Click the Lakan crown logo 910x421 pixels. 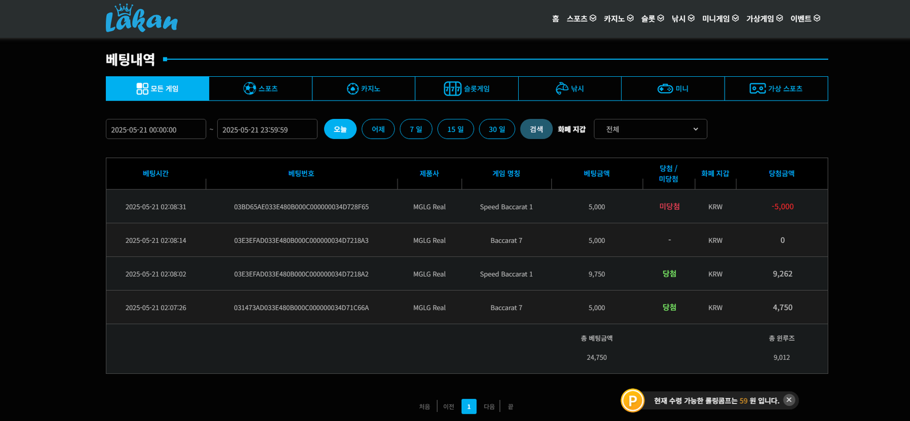pos(141,19)
